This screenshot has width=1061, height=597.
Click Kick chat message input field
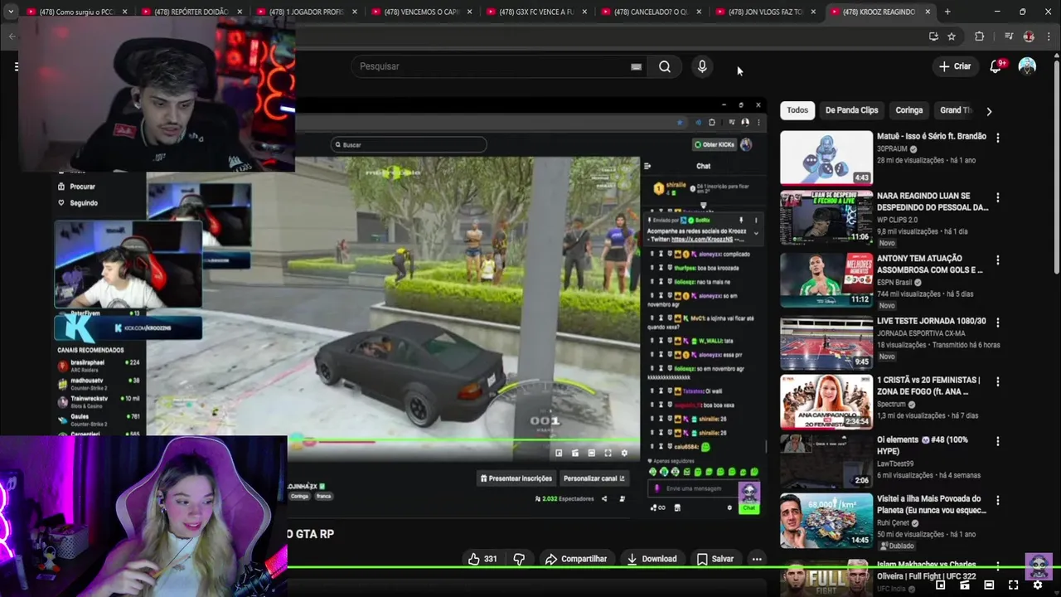(x=694, y=489)
